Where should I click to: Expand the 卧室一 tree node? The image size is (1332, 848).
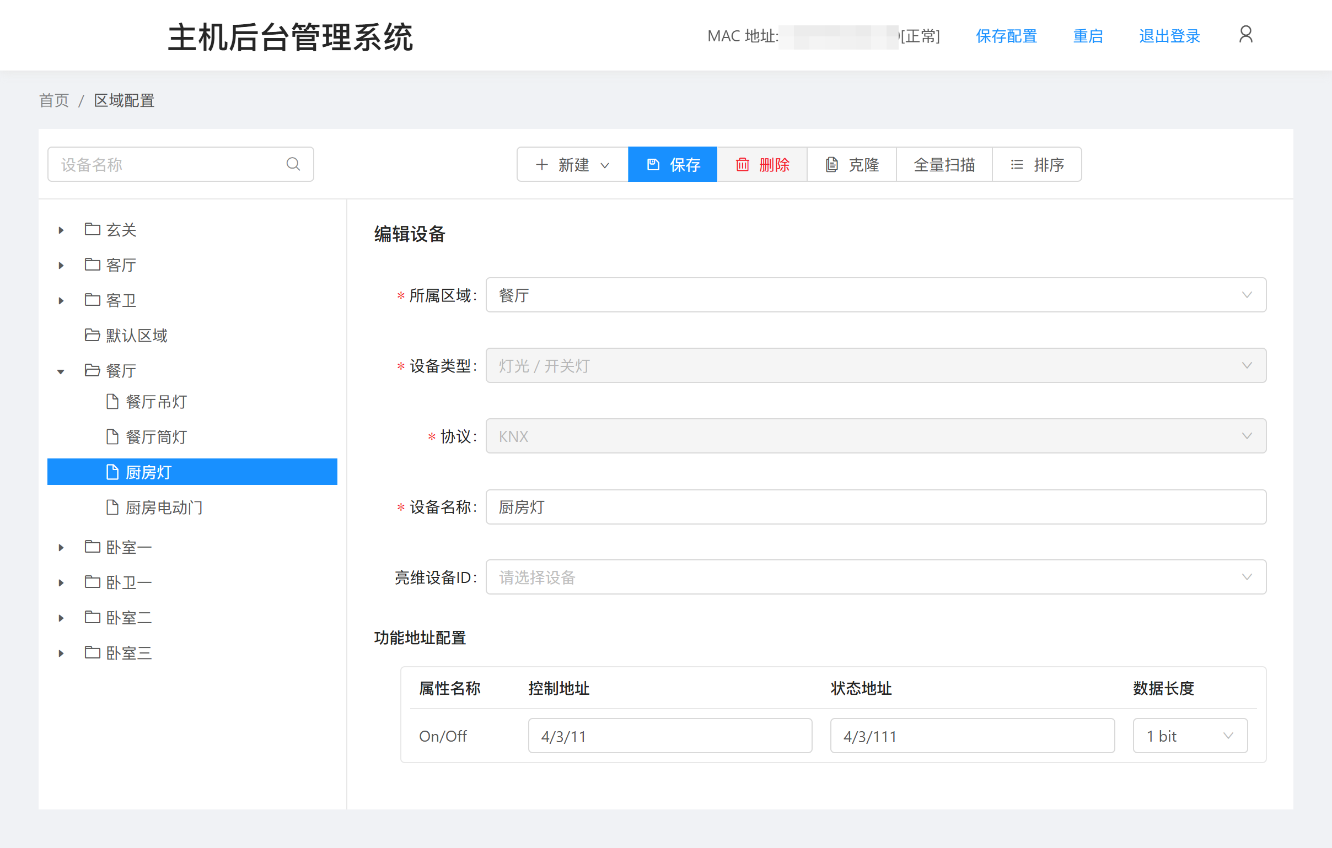[61, 548]
